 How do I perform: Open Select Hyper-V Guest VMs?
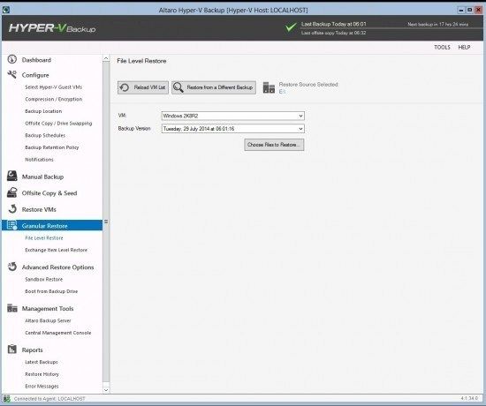coord(54,87)
